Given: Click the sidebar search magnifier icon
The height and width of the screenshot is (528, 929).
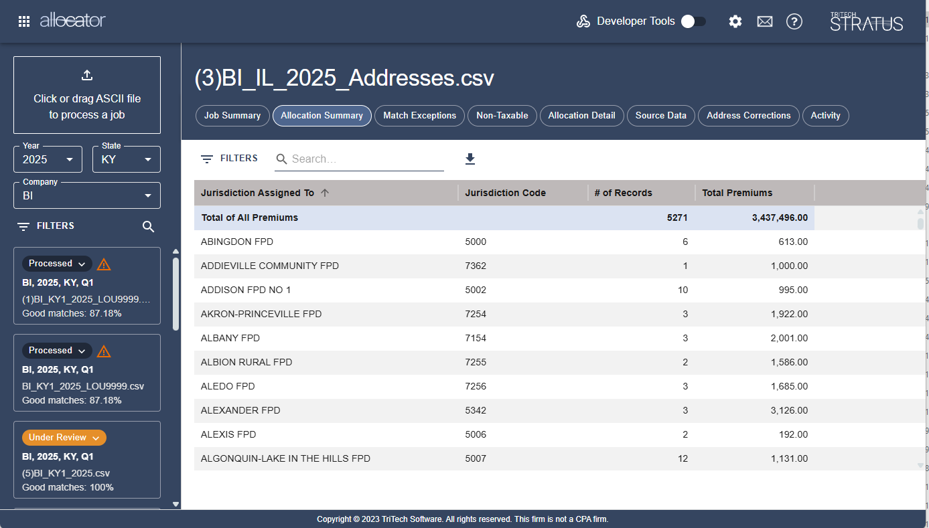Looking at the screenshot, I should tap(149, 227).
